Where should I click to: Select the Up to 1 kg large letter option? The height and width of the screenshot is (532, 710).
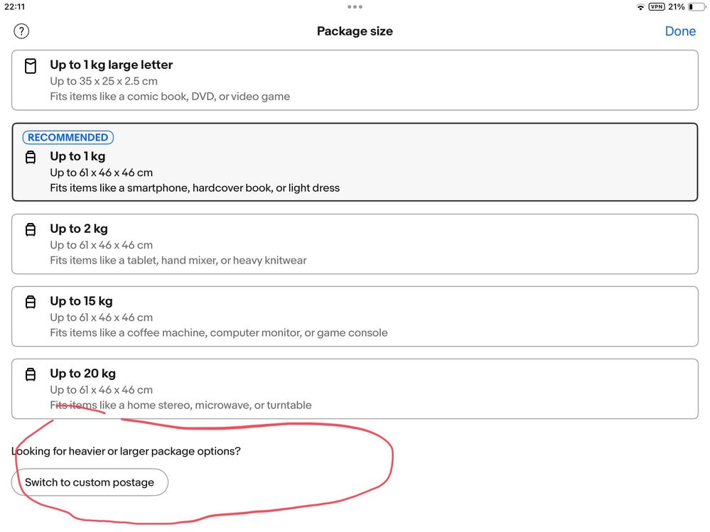pyautogui.click(x=355, y=80)
